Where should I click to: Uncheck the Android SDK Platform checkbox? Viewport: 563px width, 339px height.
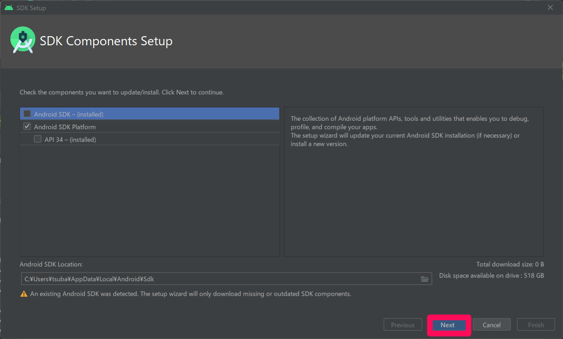27,126
